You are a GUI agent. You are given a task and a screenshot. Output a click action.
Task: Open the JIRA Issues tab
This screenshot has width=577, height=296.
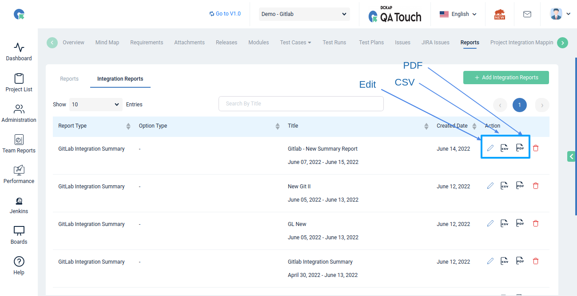tap(435, 43)
